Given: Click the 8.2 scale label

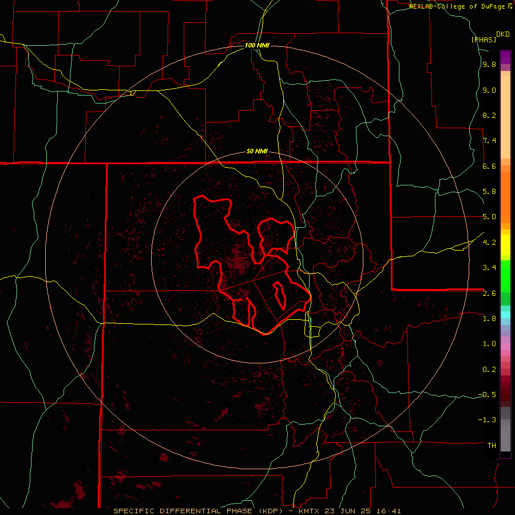Looking at the screenshot, I should click(489, 115).
